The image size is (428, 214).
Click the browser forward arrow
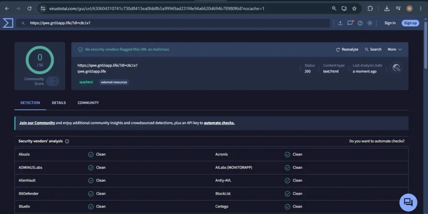coord(18,8)
